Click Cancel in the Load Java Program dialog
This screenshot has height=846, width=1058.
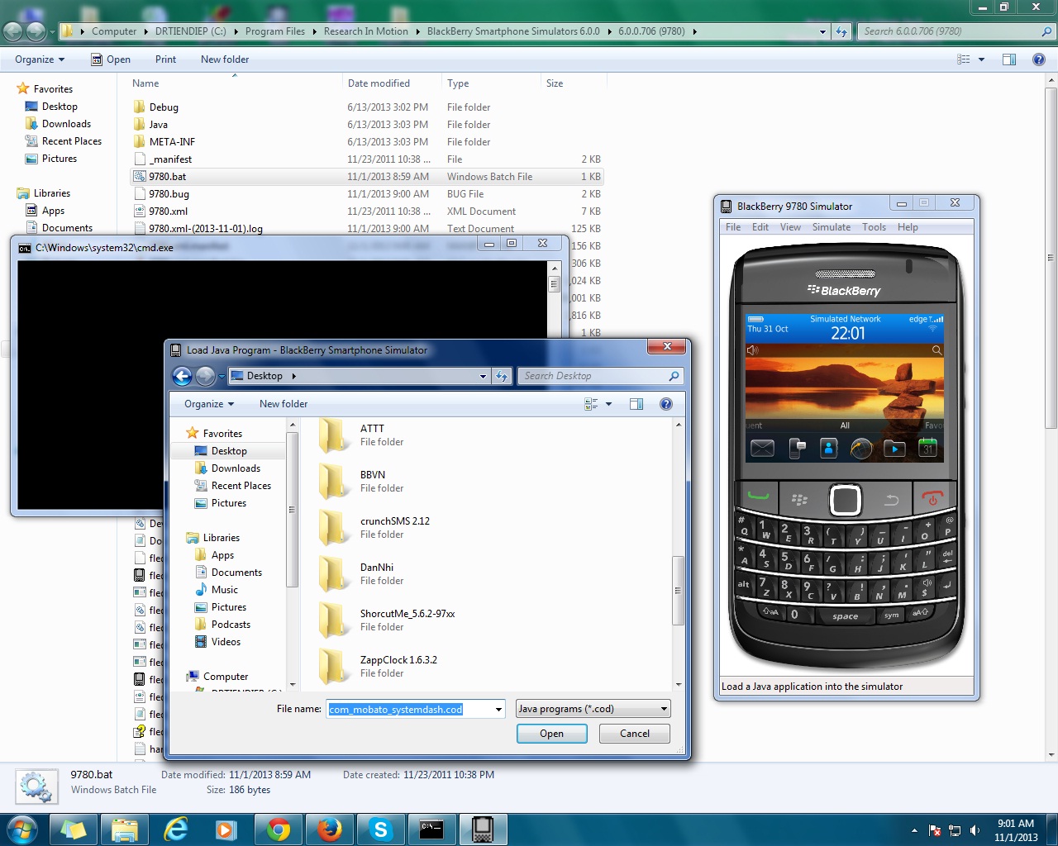(635, 734)
